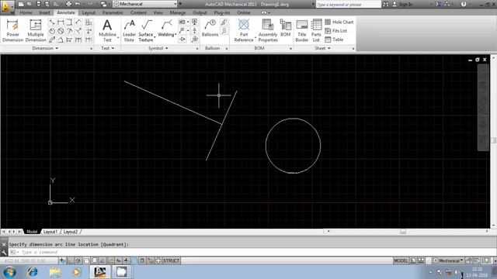Select the Multiple Dimension tool

36,30
